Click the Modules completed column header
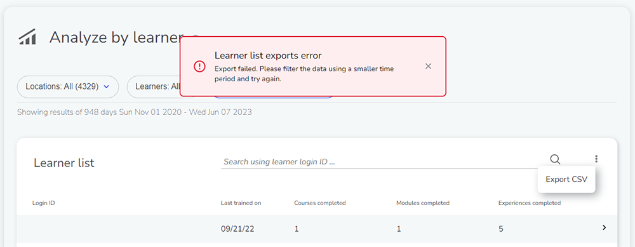Viewport: 635px width, 247px height. pyautogui.click(x=423, y=203)
